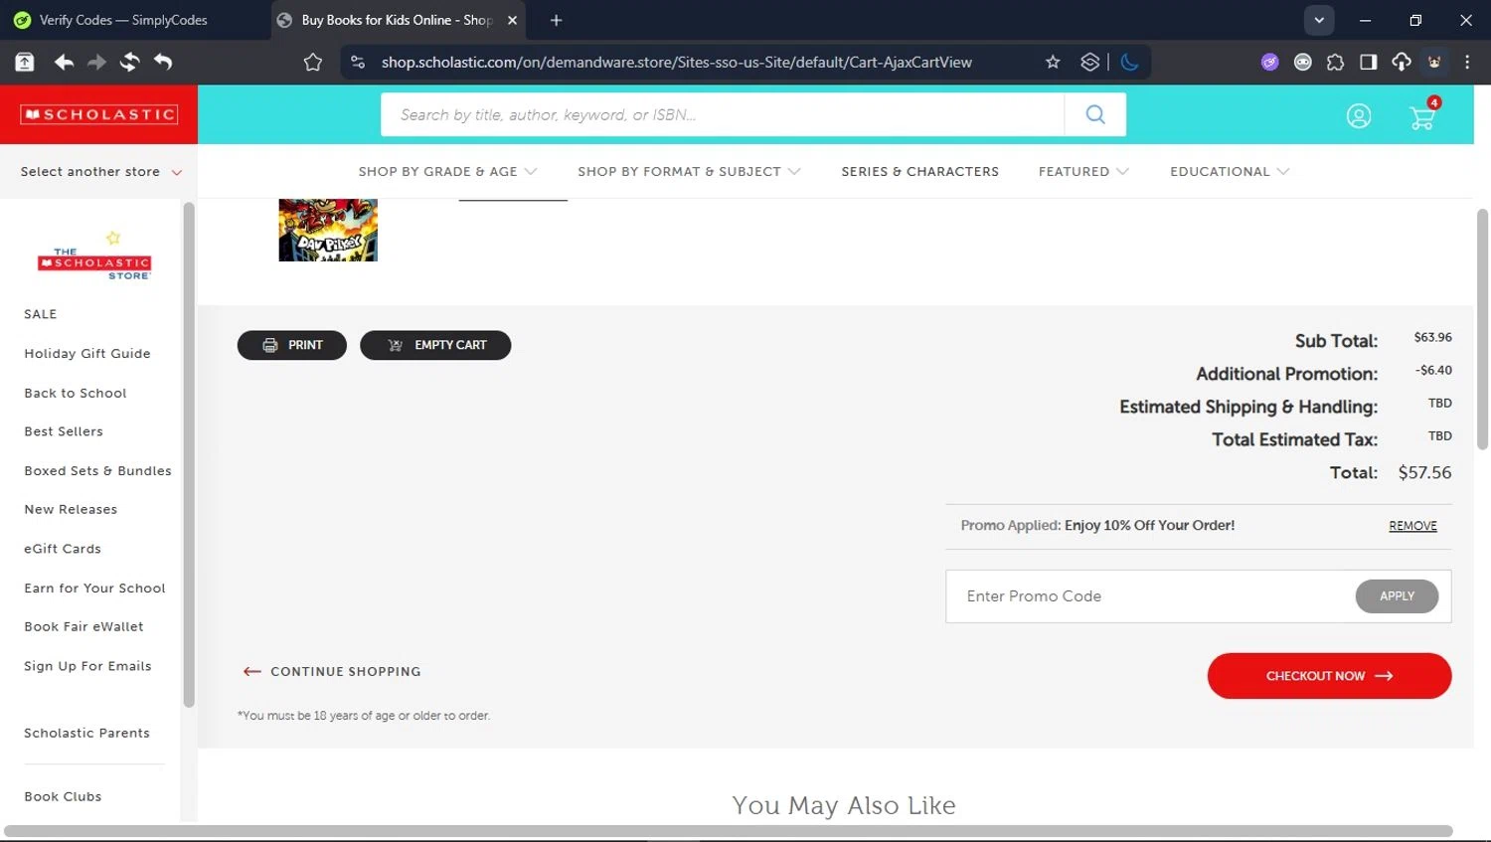1491x842 pixels.
Task: Expand the Featured menu
Action: [1083, 172]
